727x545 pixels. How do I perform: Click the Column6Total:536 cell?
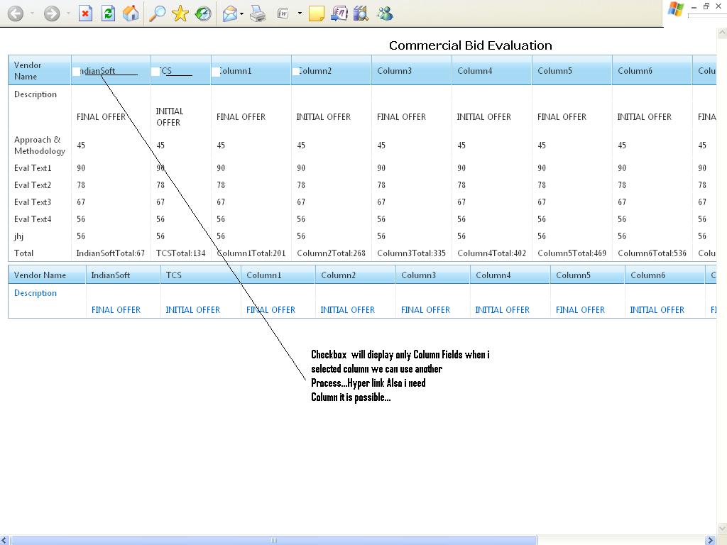[652, 253]
